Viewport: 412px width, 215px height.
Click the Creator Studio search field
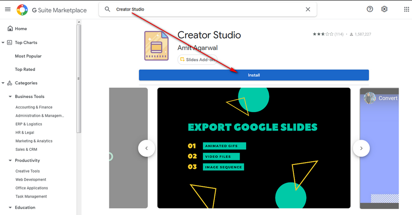[207, 9]
